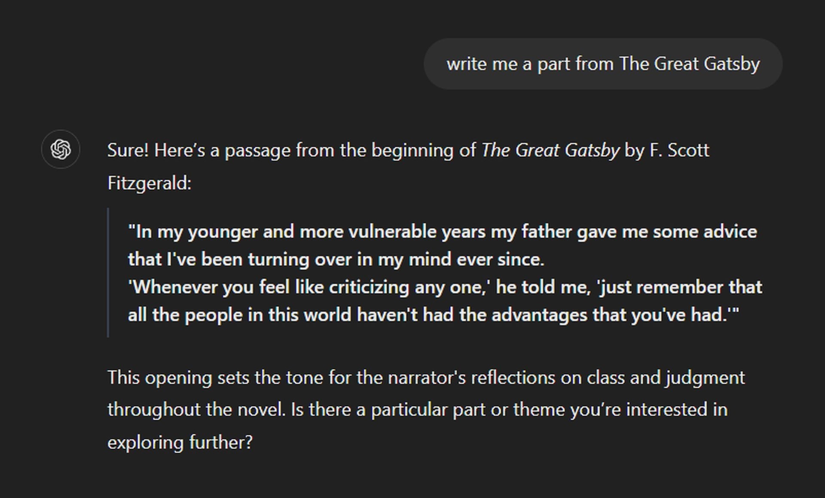Click the question starting "Is there a particular"

509,409
